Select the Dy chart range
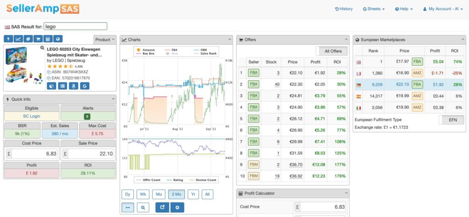This screenshot has width=469, height=217. coord(128,194)
